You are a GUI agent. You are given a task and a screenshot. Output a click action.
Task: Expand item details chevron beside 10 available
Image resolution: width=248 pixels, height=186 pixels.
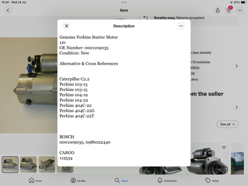coord(237,66)
